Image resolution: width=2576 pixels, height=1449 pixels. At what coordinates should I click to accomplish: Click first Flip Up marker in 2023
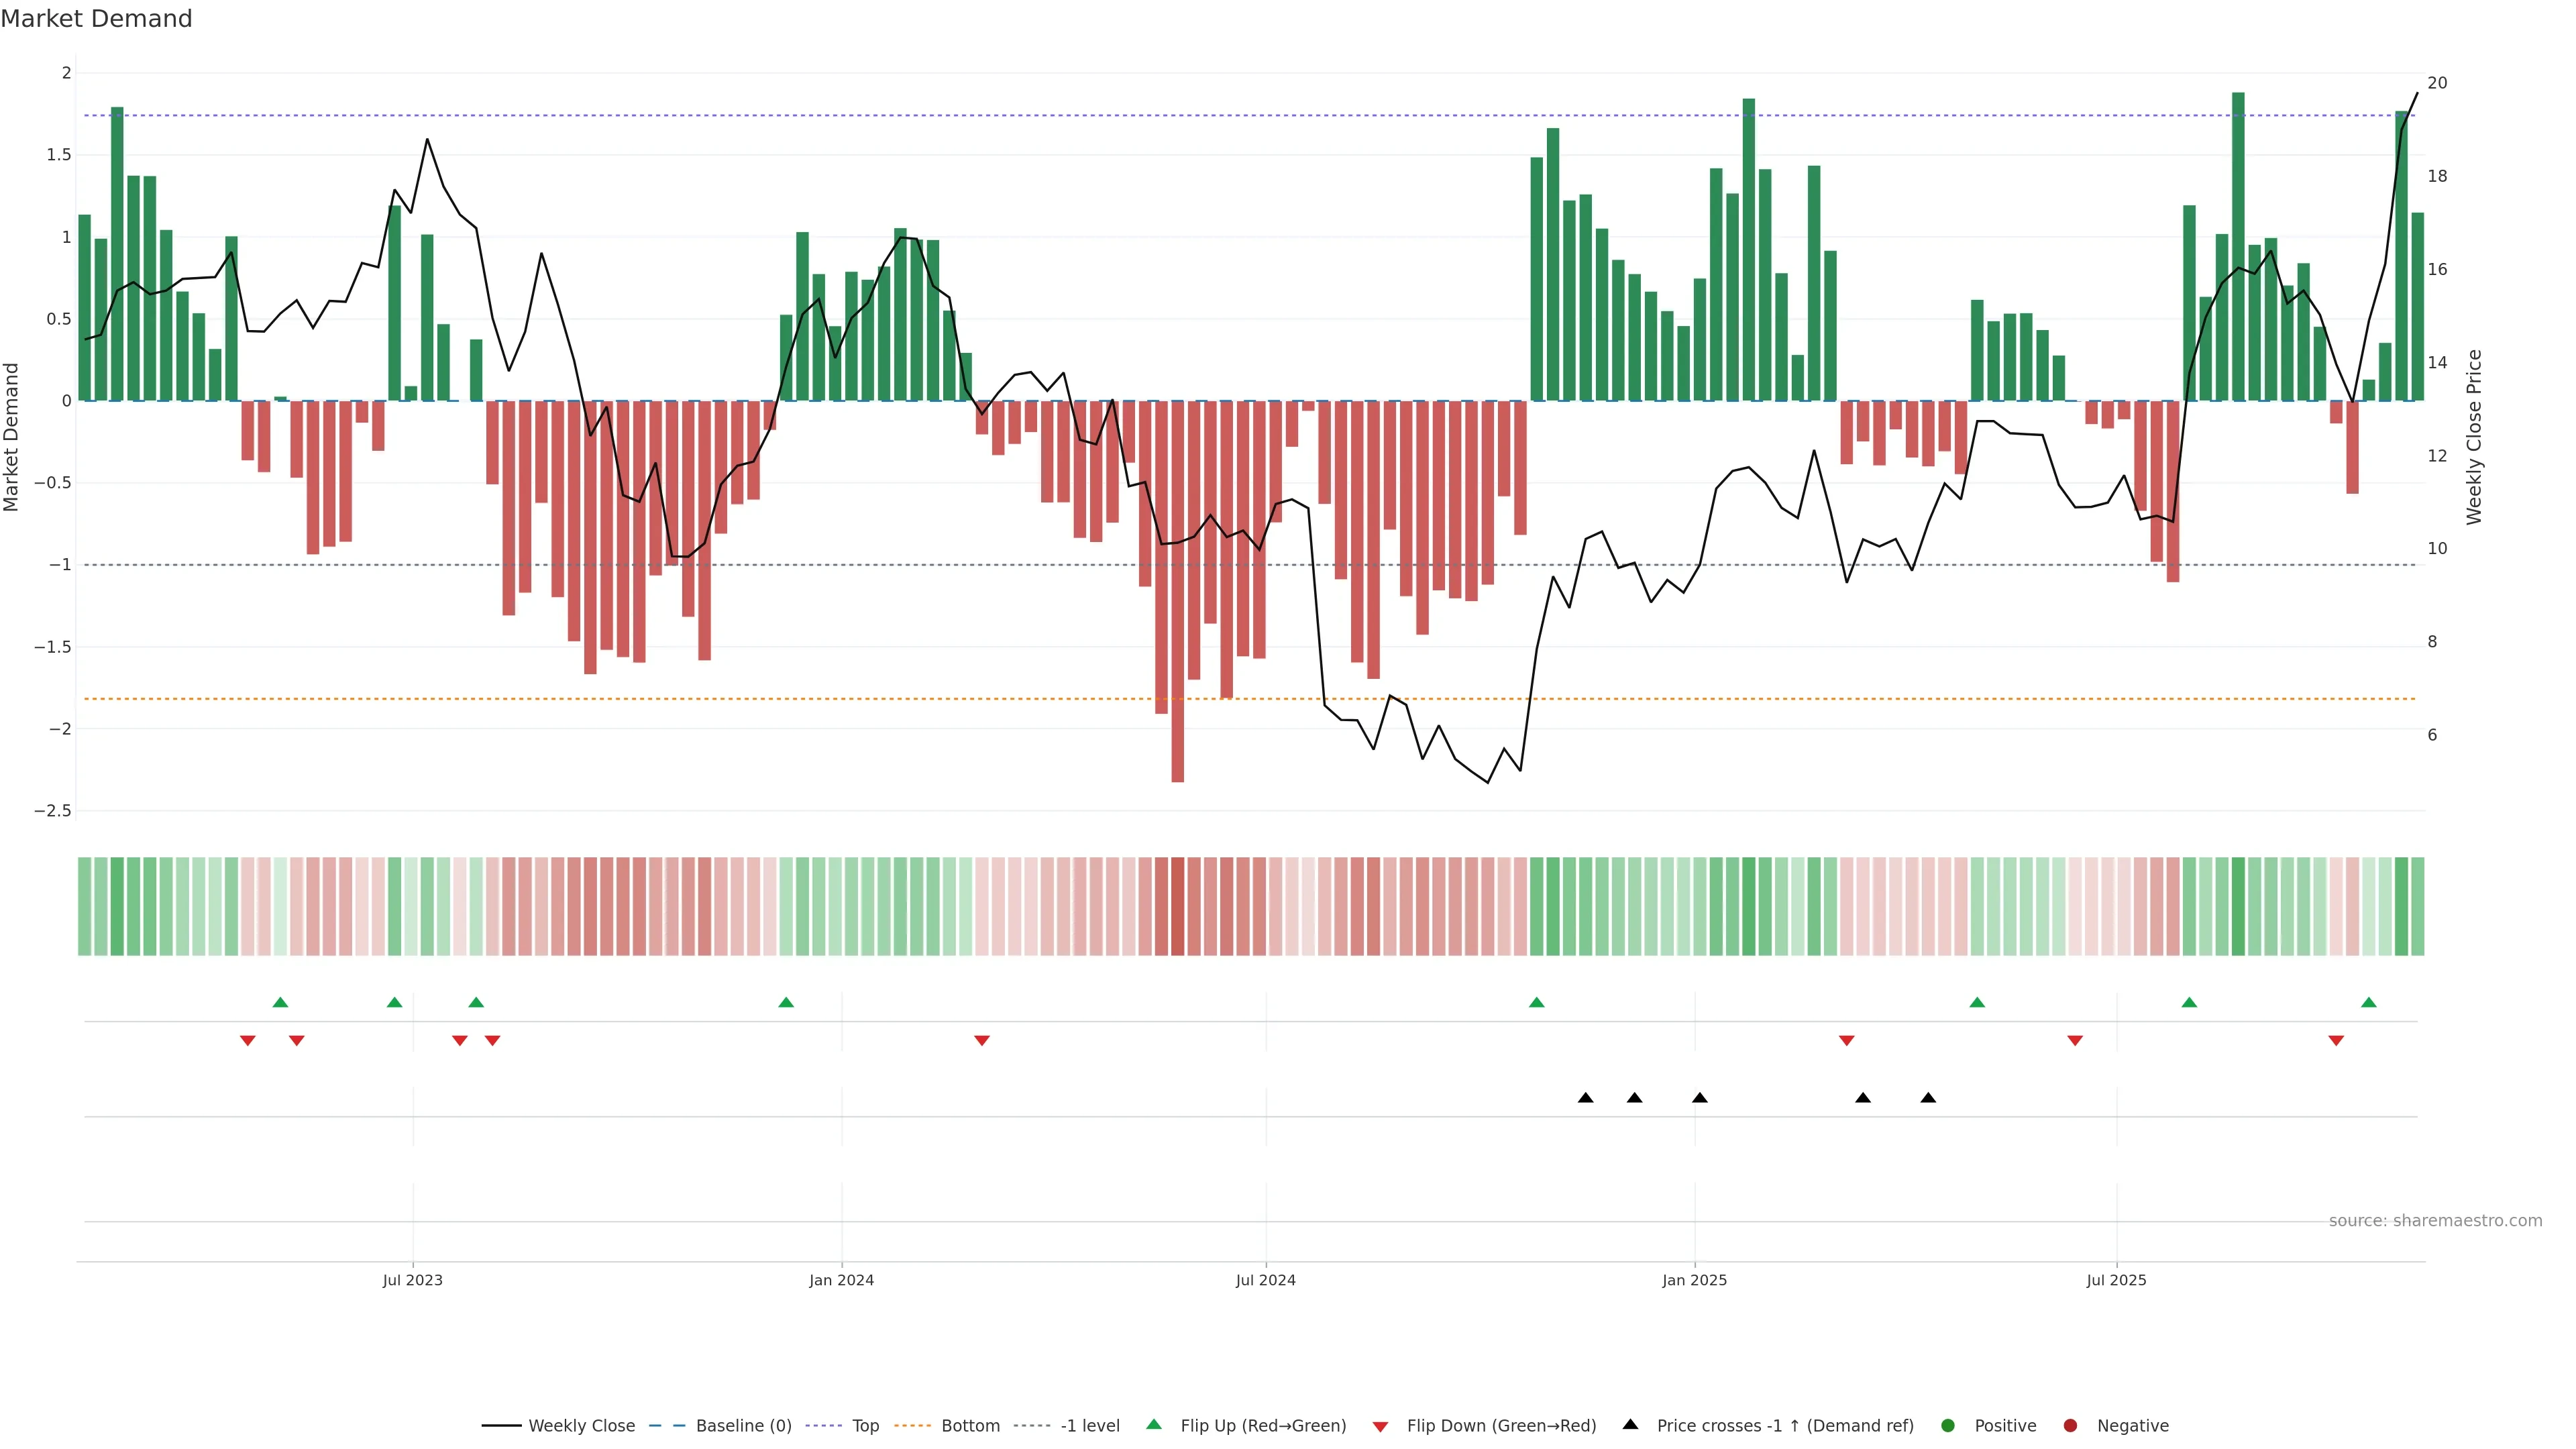click(280, 1002)
